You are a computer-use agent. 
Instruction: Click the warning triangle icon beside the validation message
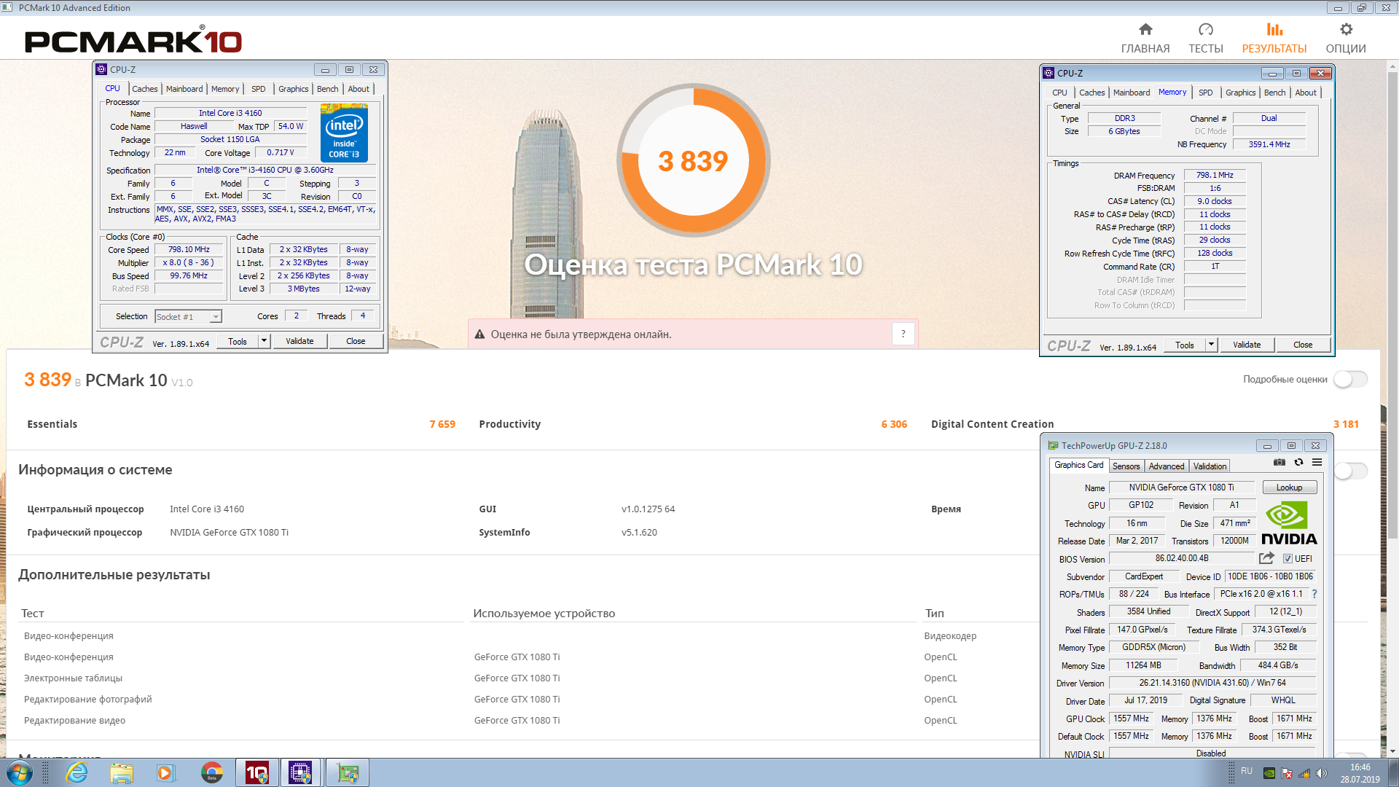(479, 334)
